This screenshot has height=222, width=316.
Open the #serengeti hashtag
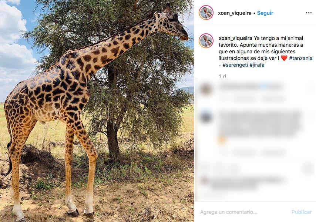235,65
